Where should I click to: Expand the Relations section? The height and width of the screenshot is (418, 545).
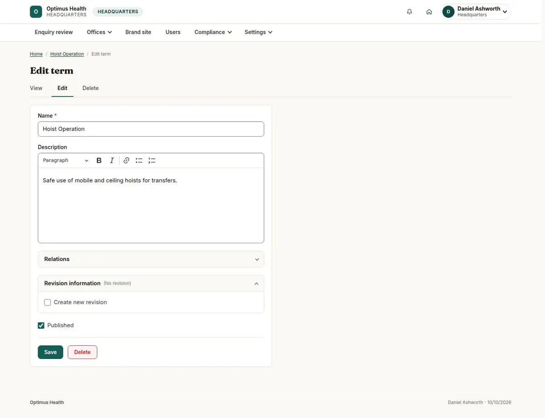click(x=151, y=259)
